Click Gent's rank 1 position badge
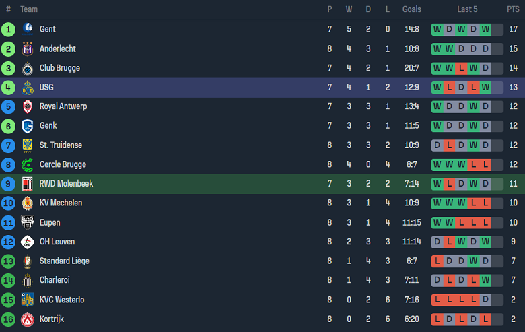 8,30
